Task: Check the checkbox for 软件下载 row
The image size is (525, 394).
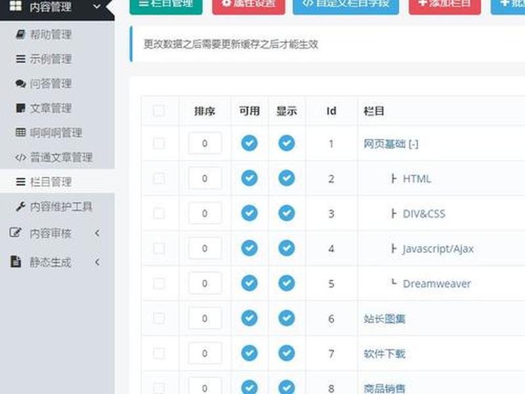Action: pos(159,353)
